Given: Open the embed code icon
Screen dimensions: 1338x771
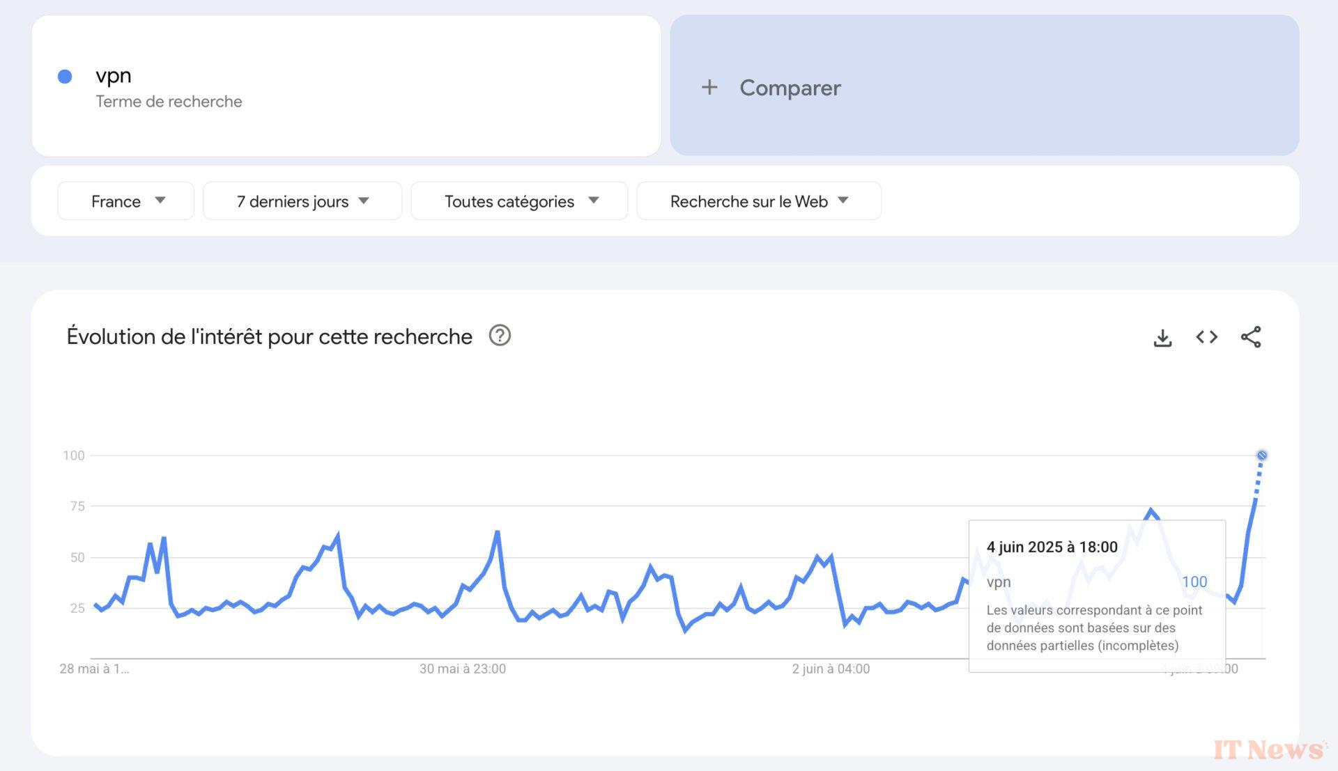Looking at the screenshot, I should 1207,337.
